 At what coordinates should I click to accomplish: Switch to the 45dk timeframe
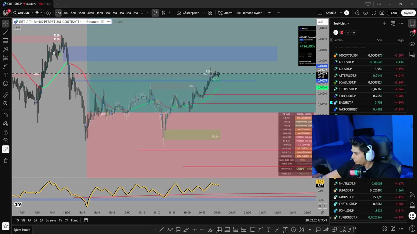point(99,13)
